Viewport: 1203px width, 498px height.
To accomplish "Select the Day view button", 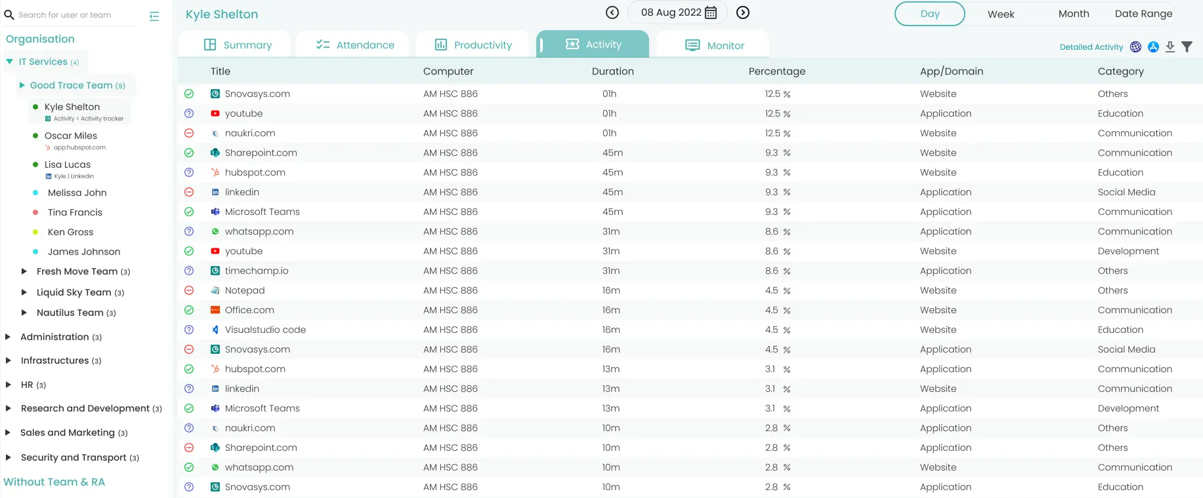I will (x=930, y=14).
